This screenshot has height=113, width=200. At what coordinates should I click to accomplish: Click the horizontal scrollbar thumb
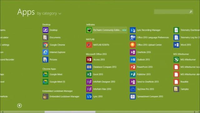[x=70, y=112]
